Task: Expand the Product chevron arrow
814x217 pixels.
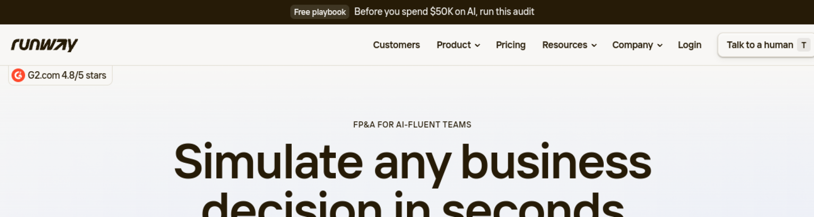Action: point(477,45)
